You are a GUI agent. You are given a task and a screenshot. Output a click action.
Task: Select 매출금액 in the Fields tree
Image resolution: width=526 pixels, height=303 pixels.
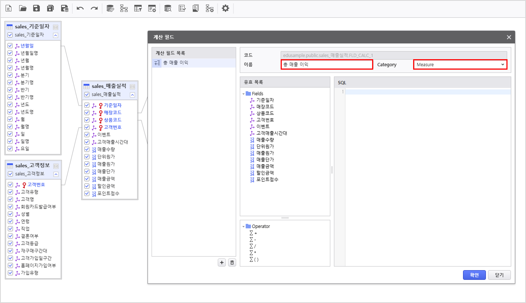click(x=265, y=166)
